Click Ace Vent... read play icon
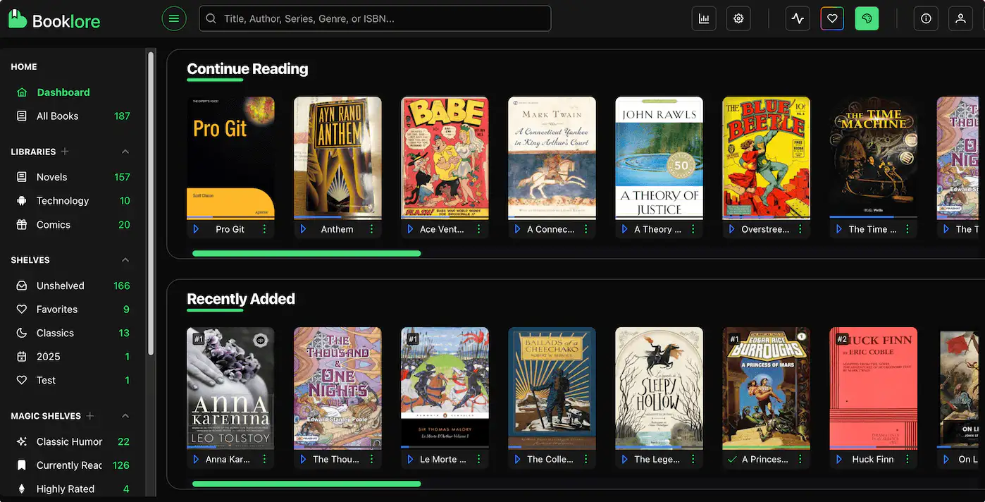Screen dimensions: 985x502 tap(410, 229)
